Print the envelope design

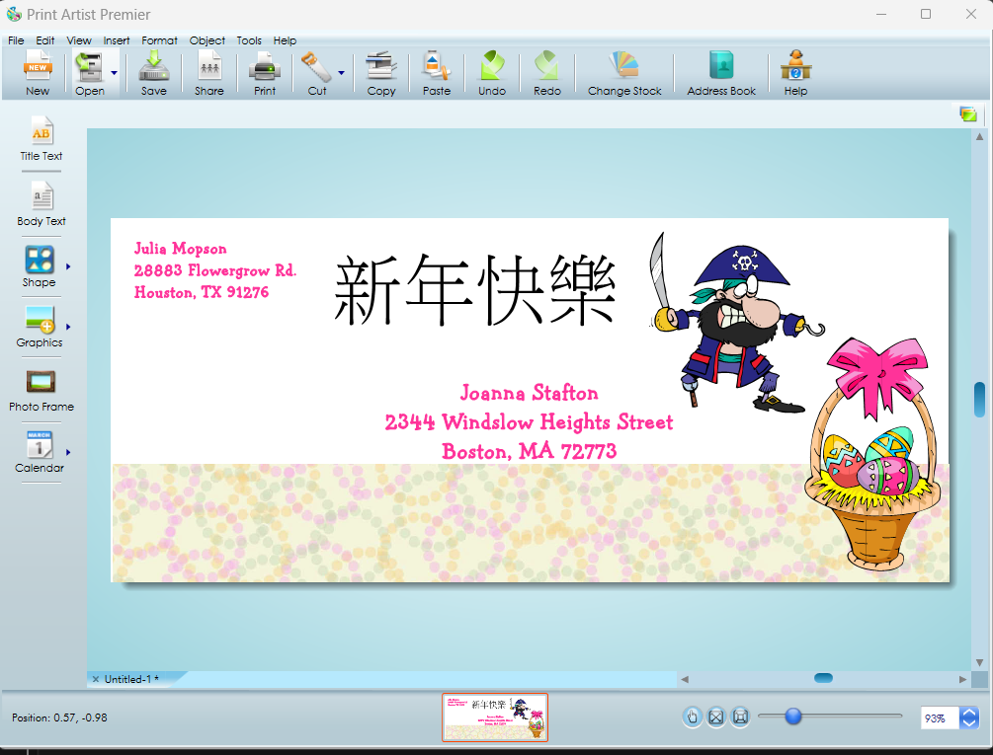(x=264, y=71)
